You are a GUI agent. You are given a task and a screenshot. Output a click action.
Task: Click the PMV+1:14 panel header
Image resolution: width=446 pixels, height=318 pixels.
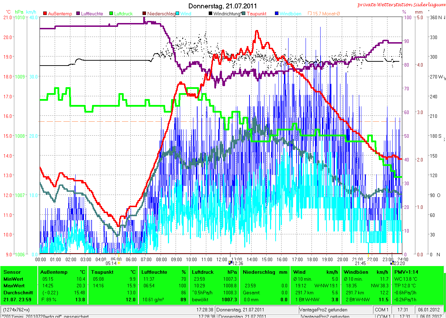[x=406, y=272]
